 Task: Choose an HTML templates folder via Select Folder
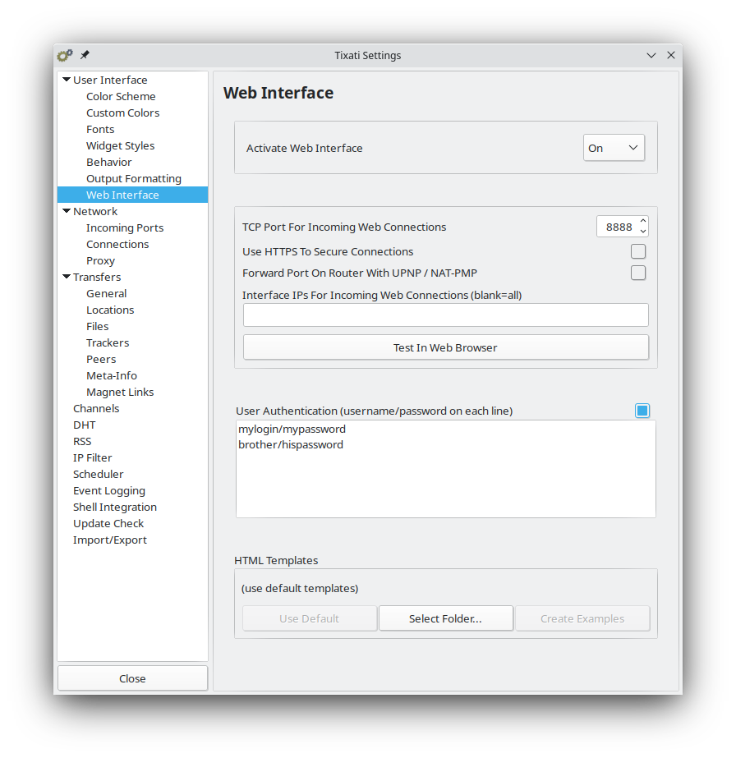click(x=445, y=618)
